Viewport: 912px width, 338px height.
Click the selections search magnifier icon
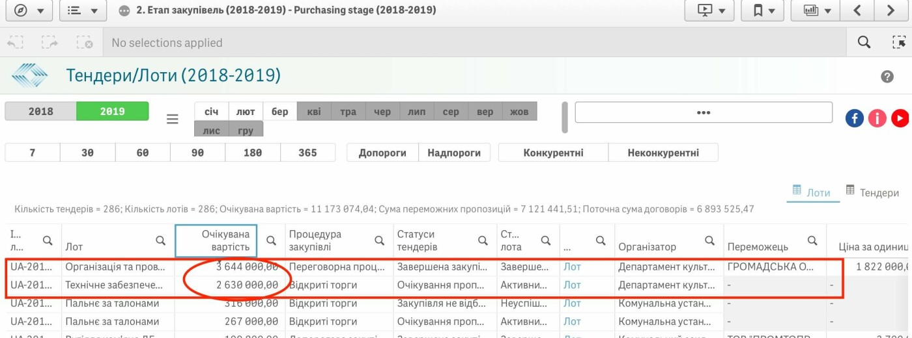(x=864, y=42)
